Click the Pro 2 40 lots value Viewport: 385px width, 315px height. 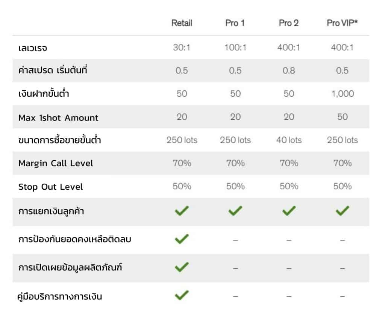[x=289, y=140]
